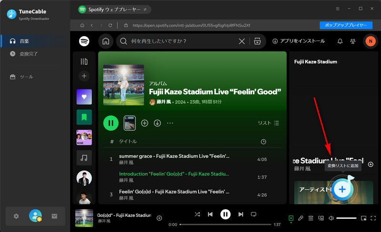Open TuneCable settings gear

16,216
